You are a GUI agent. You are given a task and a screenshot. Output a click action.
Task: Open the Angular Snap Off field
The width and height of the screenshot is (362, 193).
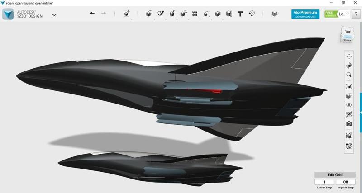[x=345, y=182]
